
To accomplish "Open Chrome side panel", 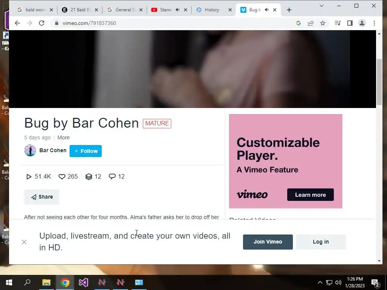I will pos(350,23).
